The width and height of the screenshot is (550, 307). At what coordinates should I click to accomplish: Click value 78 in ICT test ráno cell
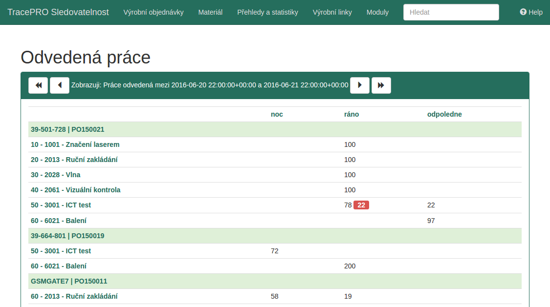click(348, 205)
